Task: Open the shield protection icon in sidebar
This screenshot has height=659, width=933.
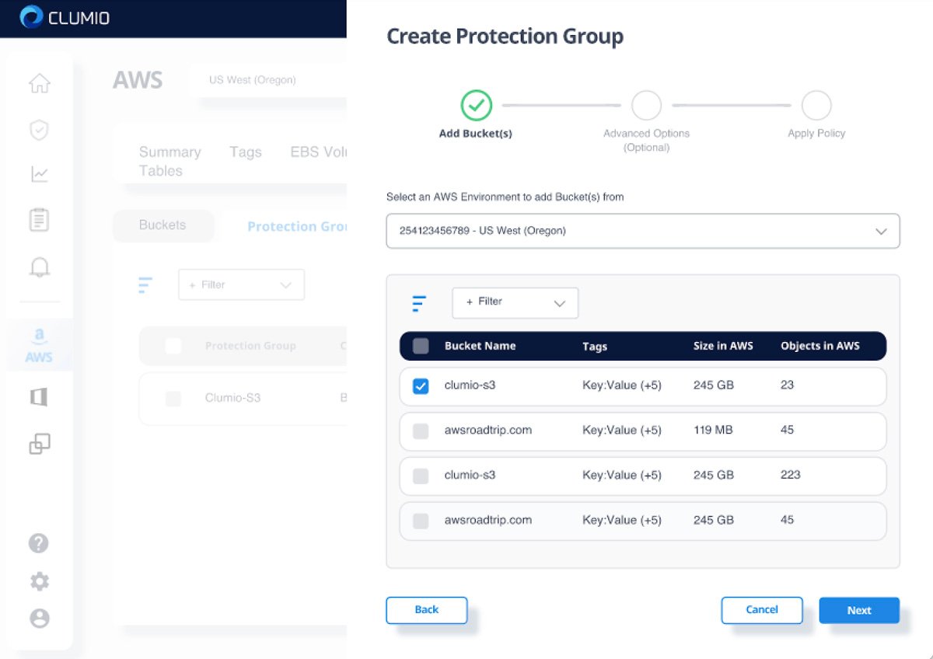Action: pyautogui.click(x=40, y=130)
